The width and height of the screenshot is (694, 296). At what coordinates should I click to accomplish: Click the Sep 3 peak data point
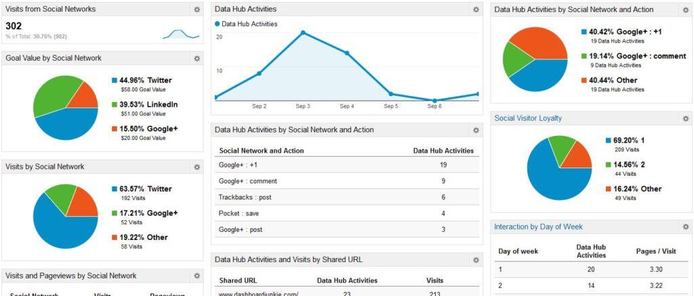pos(303,32)
